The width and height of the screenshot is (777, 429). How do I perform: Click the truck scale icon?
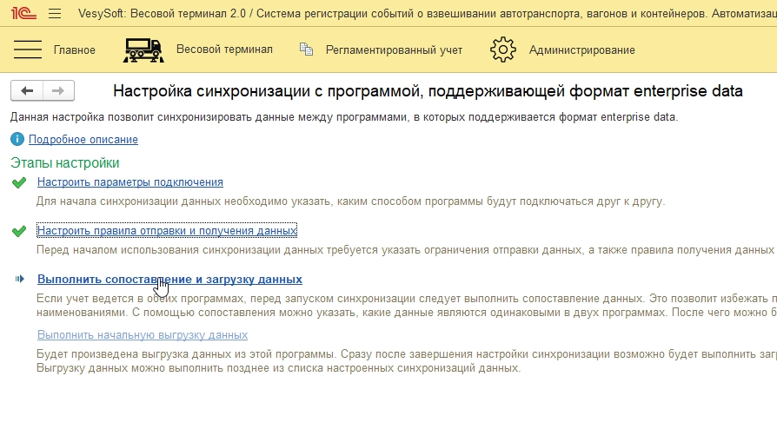(143, 49)
